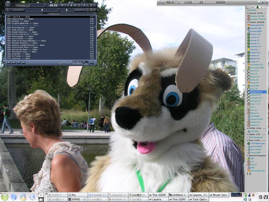Screen dimensions: 269x202
Task: Select Under pressure track in playlist
Action: point(22,30)
